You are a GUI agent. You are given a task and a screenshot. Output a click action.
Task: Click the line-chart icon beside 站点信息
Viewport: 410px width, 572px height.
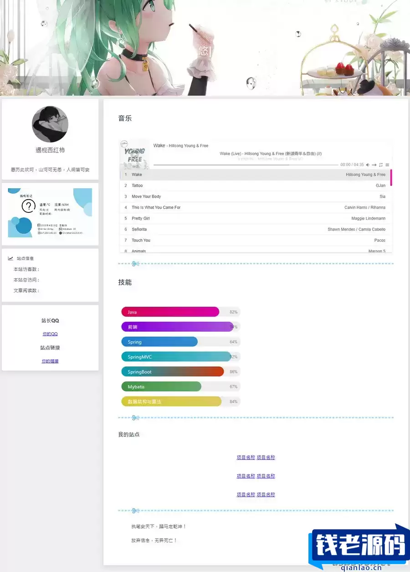point(10,258)
